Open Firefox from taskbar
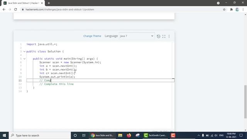247x139 pixels. (129, 136)
